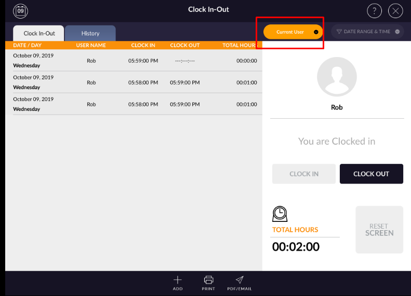Click the Print printer icon
411x296 pixels.
pos(208,280)
